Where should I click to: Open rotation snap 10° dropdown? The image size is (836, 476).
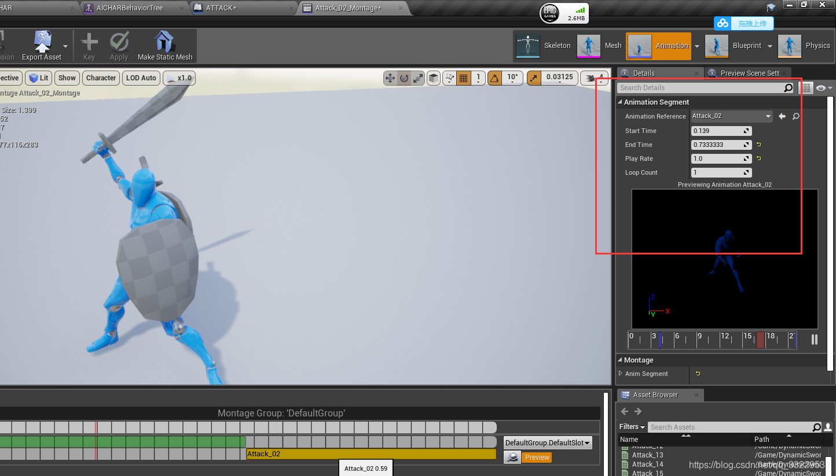(x=512, y=78)
